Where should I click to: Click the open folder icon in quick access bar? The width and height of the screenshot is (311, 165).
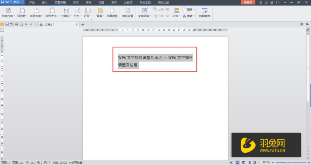[x=2, y=24]
